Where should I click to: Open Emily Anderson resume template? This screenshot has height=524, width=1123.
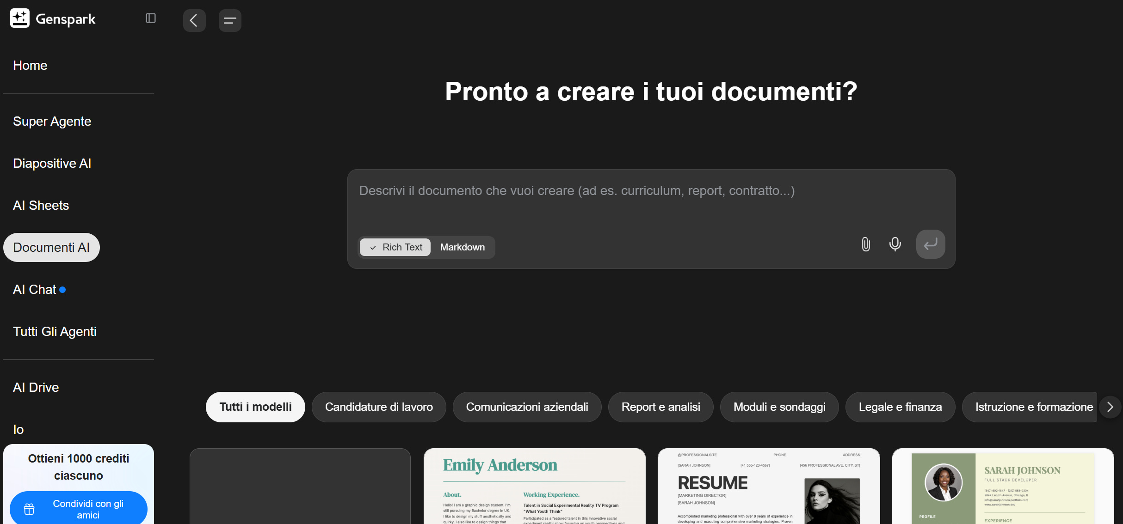click(x=534, y=486)
